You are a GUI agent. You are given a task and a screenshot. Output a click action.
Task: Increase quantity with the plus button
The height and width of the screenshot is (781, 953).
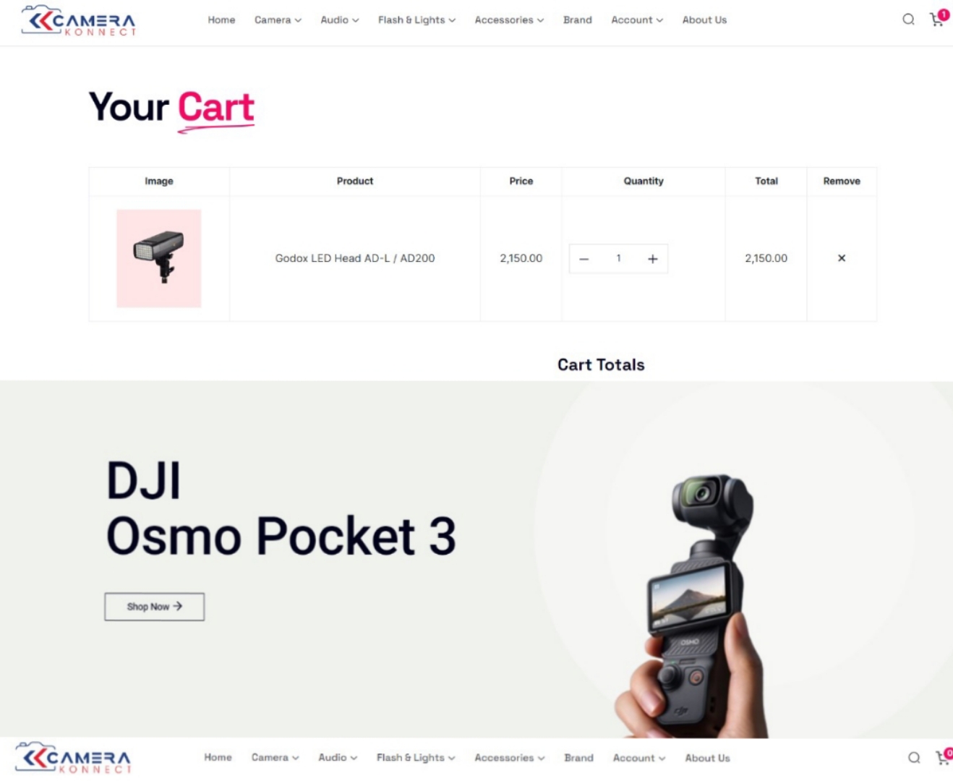(x=652, y=259)
